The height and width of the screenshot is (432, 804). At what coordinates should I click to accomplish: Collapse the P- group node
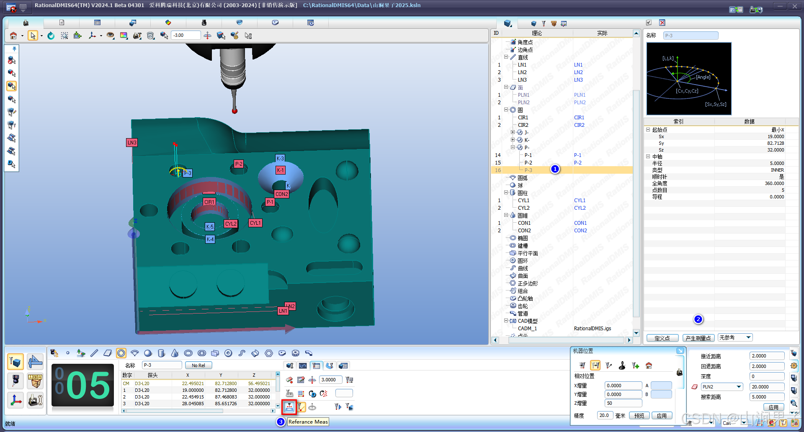coord(513,147)
